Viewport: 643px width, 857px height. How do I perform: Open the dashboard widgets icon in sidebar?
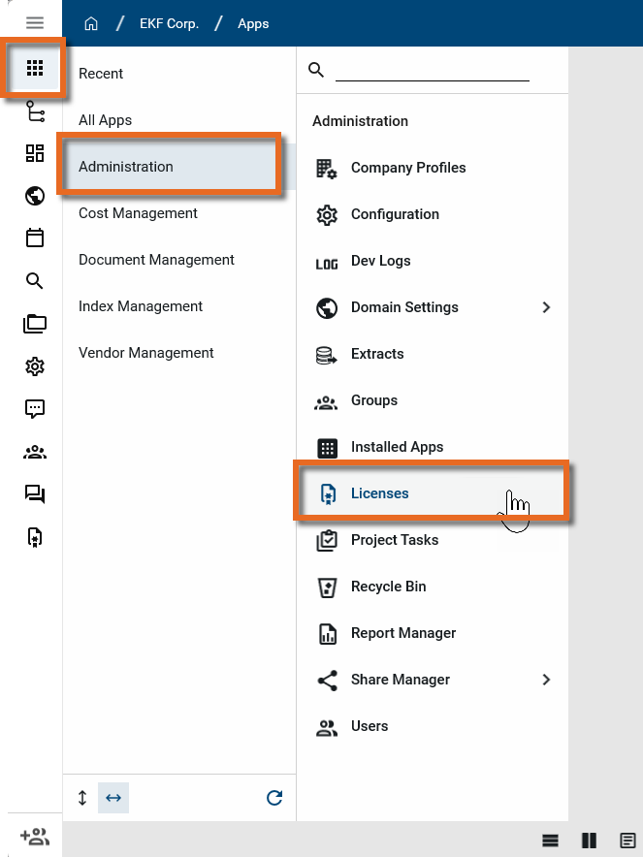point(35,153)
